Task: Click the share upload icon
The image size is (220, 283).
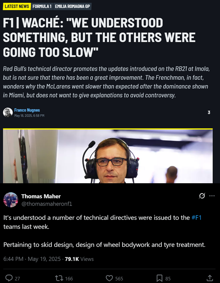Action: pyautogui.click(x=209, y=278)
